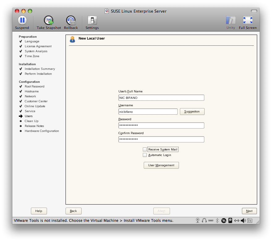Image resolution: width=272 pixels, height=241 pixels.
Task: Click the network adapter status icon
Action: (237, 221)
